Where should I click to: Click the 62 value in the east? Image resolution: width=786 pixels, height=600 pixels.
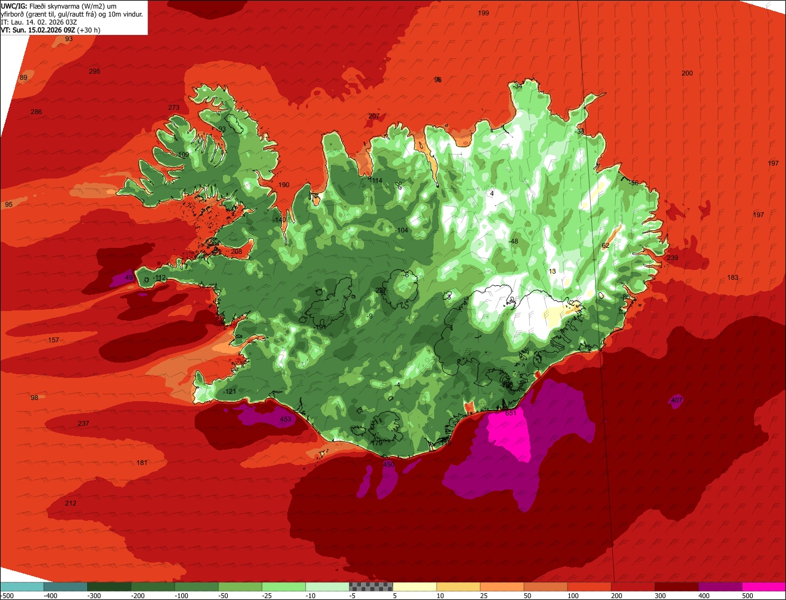coord(605,245)
